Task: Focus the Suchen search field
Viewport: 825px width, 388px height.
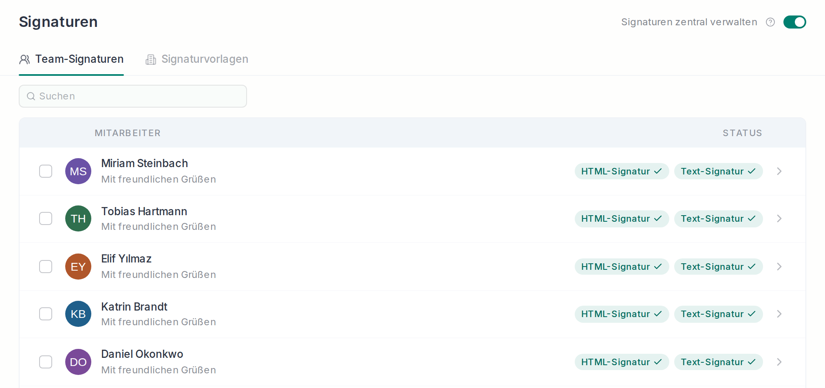Action: [x=133, y=96]
